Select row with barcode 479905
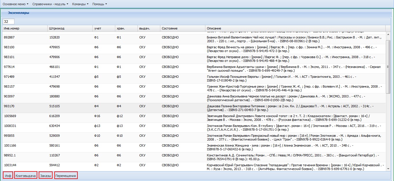This screenshot has width=394, height=181. pos(194,49)
